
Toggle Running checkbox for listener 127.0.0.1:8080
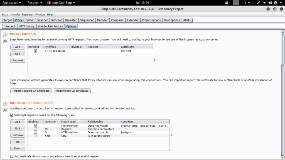tap(35, 51)
